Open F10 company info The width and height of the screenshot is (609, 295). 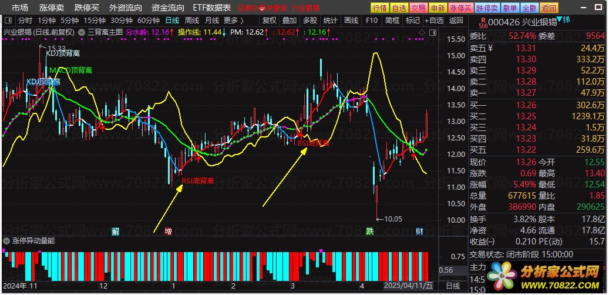(372, 21)
